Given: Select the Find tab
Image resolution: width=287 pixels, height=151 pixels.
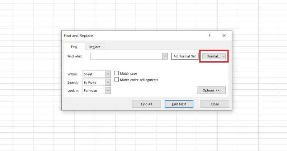Looking at the screenshot, I should coord(74,47).
